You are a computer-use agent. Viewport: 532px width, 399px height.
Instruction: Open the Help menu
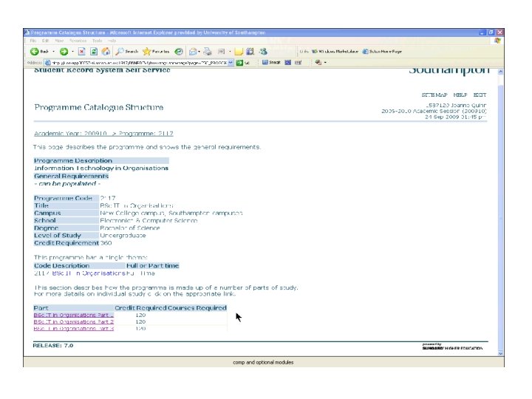coord(112,41)
